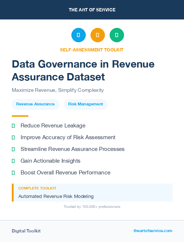Click the orange circular icon
The height and width of the screenshot is (242, 184).
tap(98, 35)
